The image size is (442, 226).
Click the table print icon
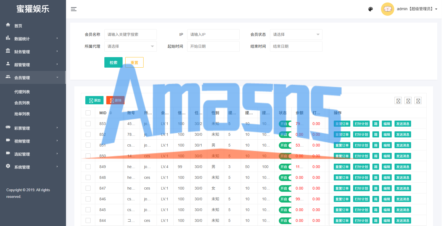click(418, 101)
